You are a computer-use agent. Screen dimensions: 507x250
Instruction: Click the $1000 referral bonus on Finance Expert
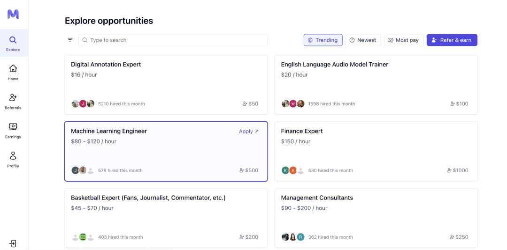(458, 170)
